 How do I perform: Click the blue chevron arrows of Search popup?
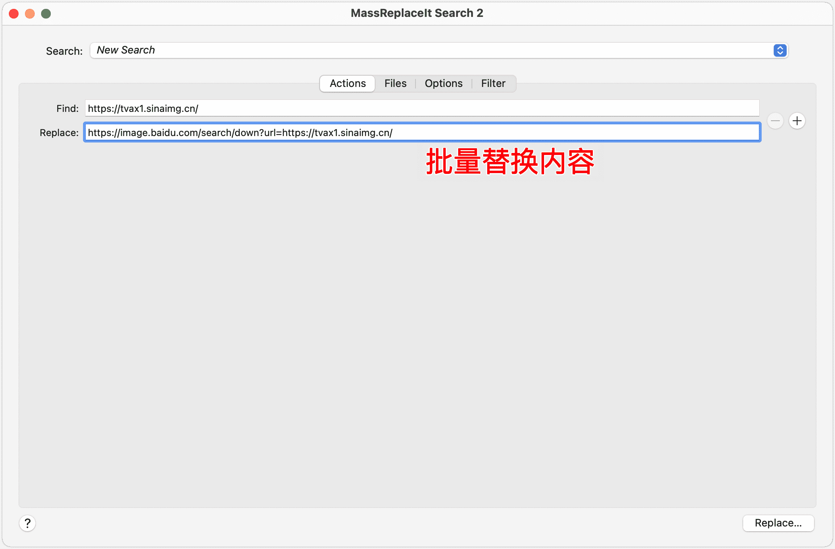click(x=780, y=50)
